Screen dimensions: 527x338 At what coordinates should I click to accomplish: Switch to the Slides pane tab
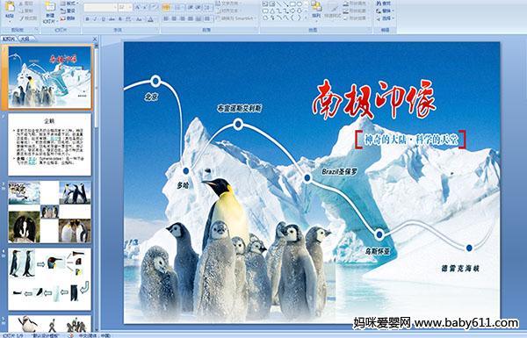coord(9,39)
